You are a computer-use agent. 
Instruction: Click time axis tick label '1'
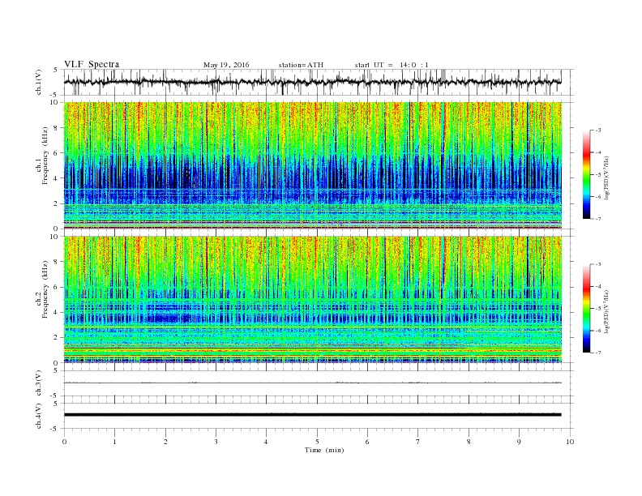point(114,442)
